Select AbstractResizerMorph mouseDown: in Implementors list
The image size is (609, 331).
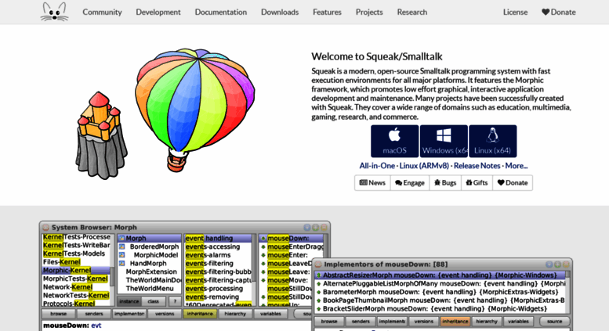440,275
